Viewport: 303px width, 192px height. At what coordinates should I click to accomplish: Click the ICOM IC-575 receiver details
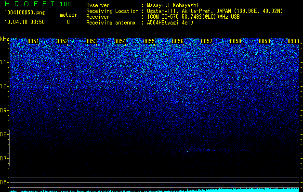tap(194, 17)
